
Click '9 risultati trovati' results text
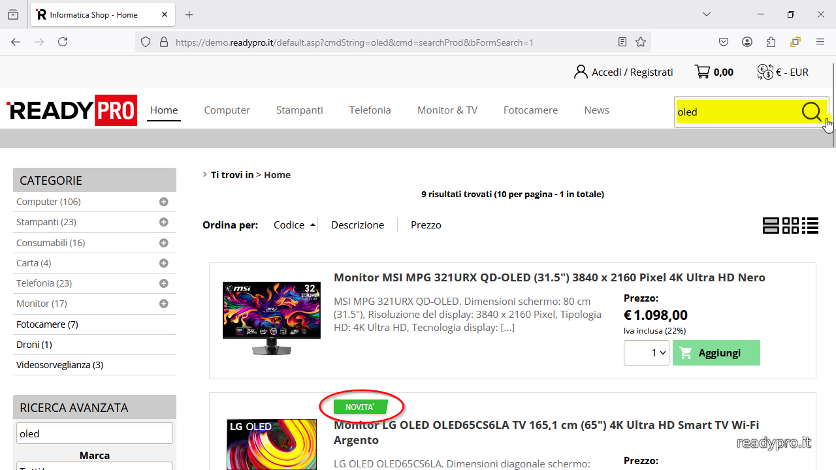point(513,194)
